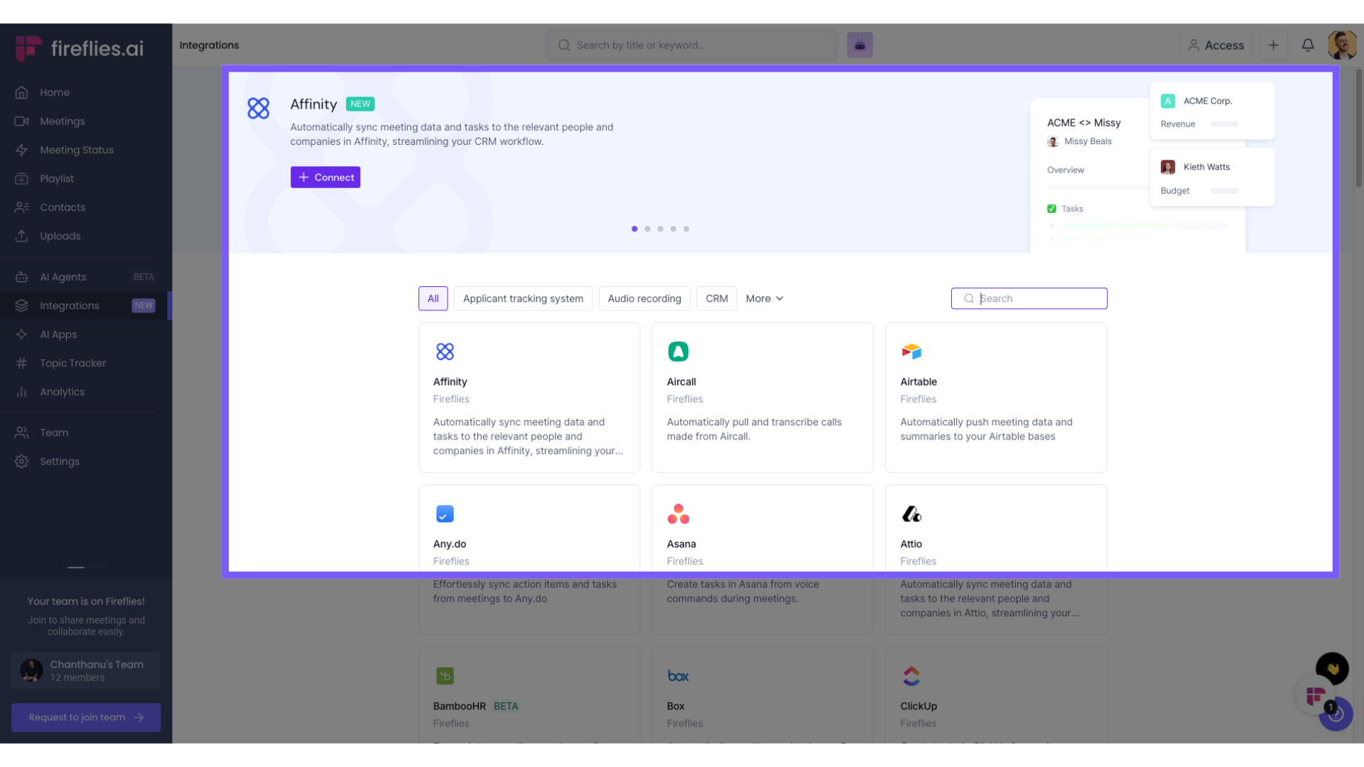The image size is (1364, 767).
Task: Click the plus icon in top bar
Action: click(1273, 45)
